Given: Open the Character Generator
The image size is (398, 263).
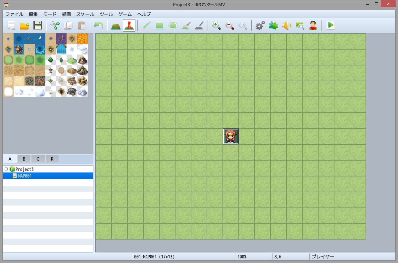Looking at the screenshot, I should [313, 25].
